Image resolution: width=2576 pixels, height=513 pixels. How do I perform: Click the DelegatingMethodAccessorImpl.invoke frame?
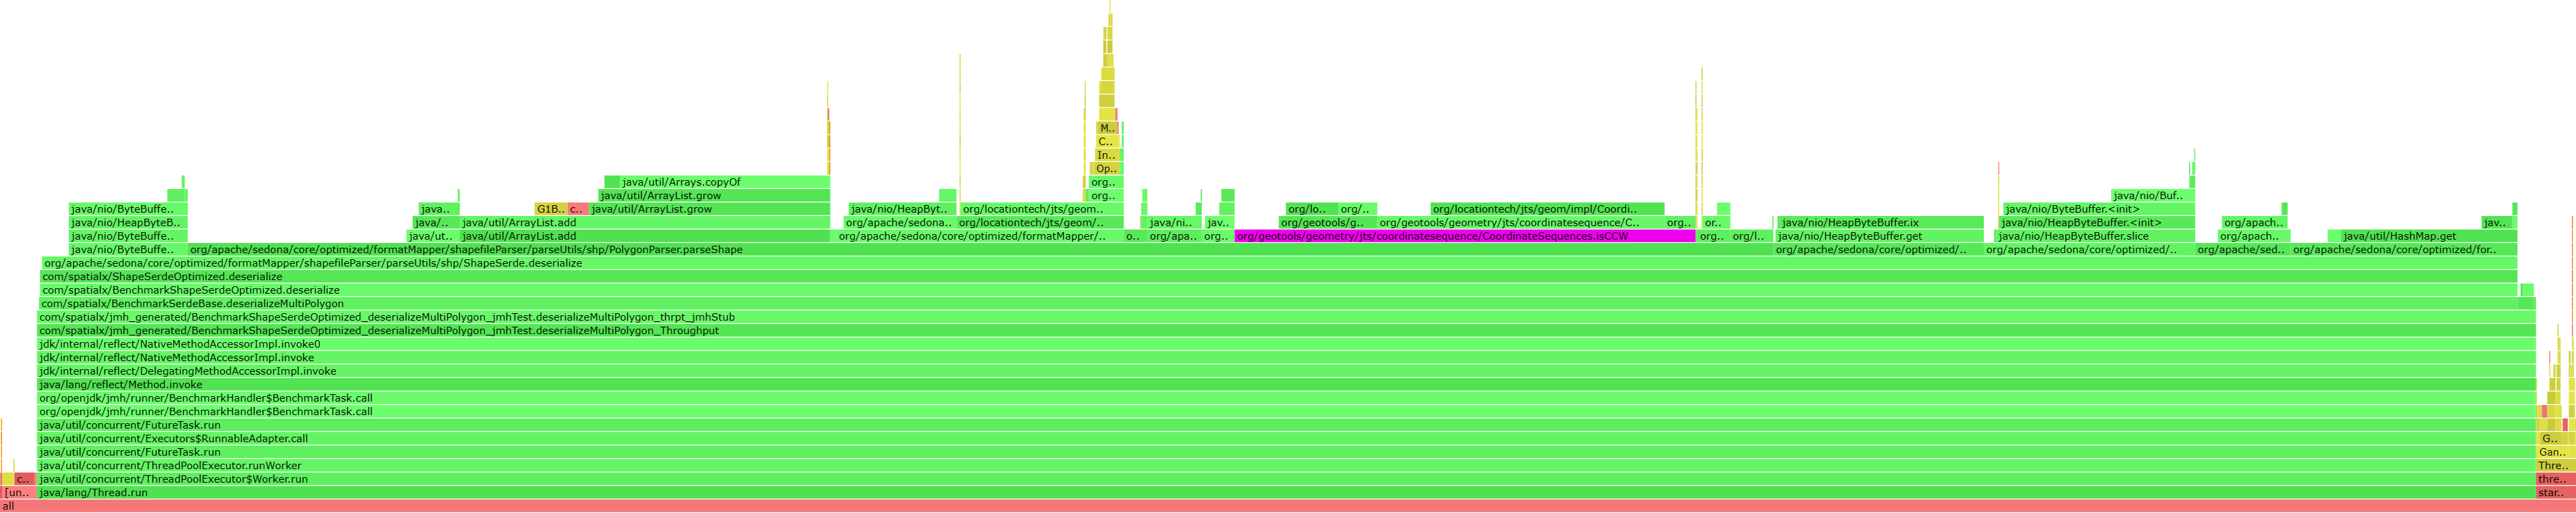pyautogui.click(x=1286, y=371)
